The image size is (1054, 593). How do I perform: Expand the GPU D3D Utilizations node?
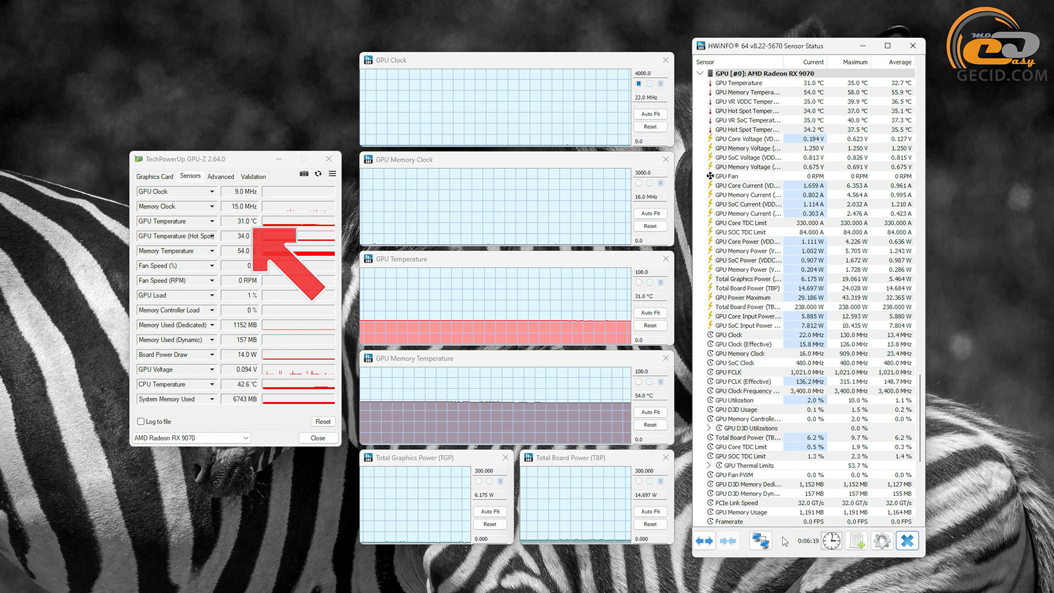tap(709, 428)
